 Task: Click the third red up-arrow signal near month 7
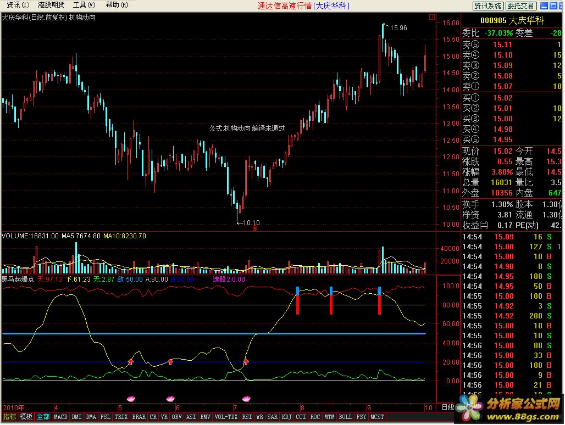tap(246, 362)
